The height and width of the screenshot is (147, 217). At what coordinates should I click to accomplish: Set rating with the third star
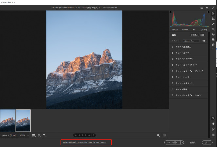pos(82,135)
